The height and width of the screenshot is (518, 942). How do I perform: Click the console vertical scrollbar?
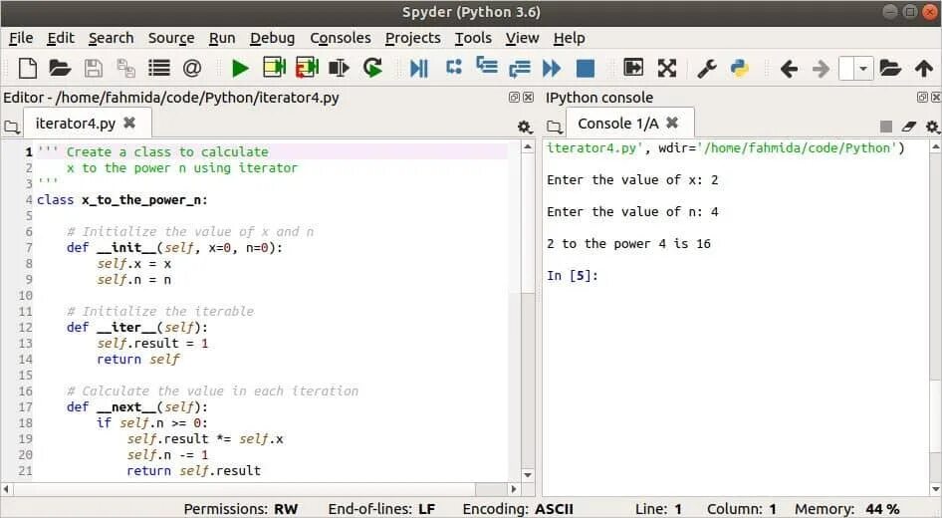pyautogui.click(x=935, y=319)
